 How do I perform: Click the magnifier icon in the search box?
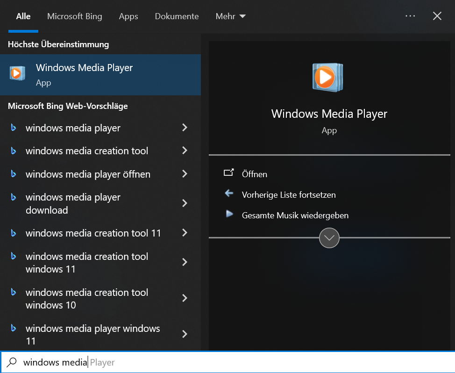12,362
